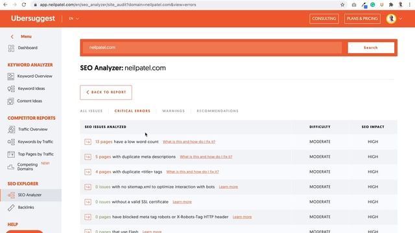Click the Top Pages by Traffic icon

tap(11, 154)
